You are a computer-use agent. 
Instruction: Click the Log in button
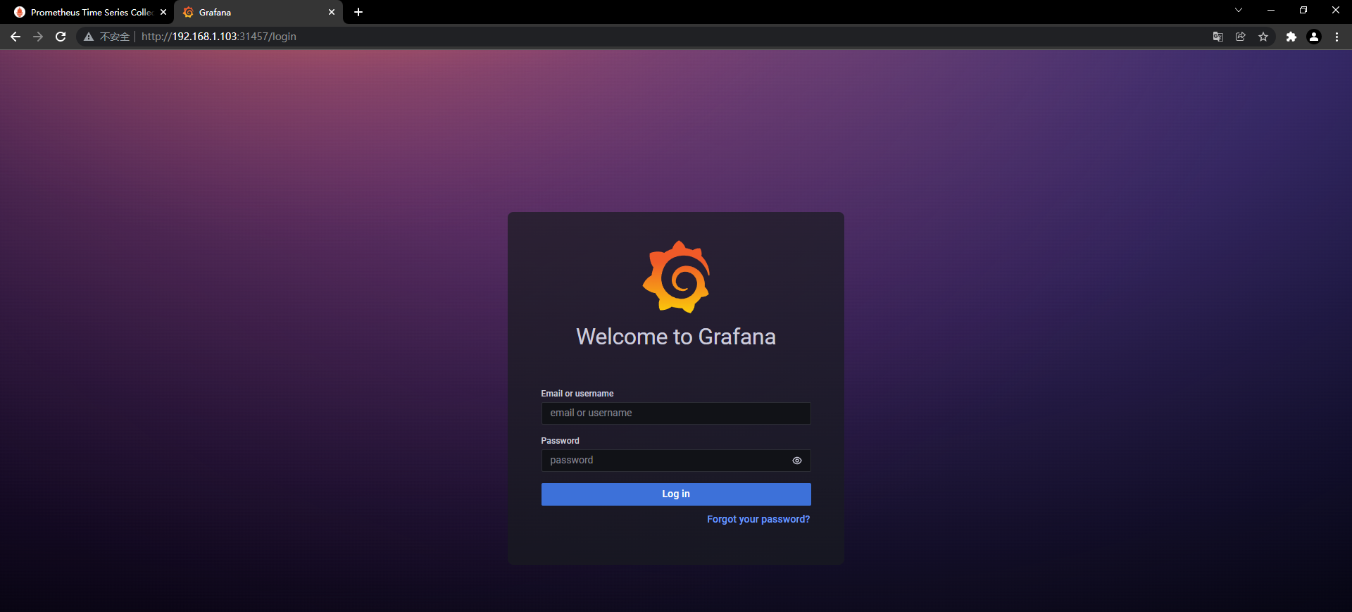pyautogui.click(x=676, y=494)
